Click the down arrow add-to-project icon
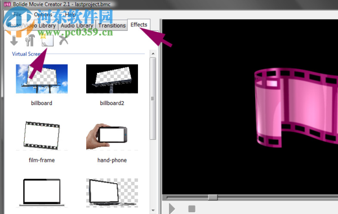 (14, 40)
